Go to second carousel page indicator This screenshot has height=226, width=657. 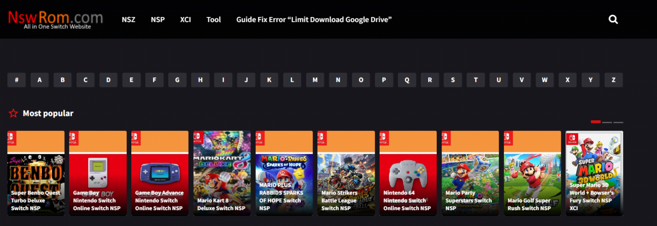(607, 122)
